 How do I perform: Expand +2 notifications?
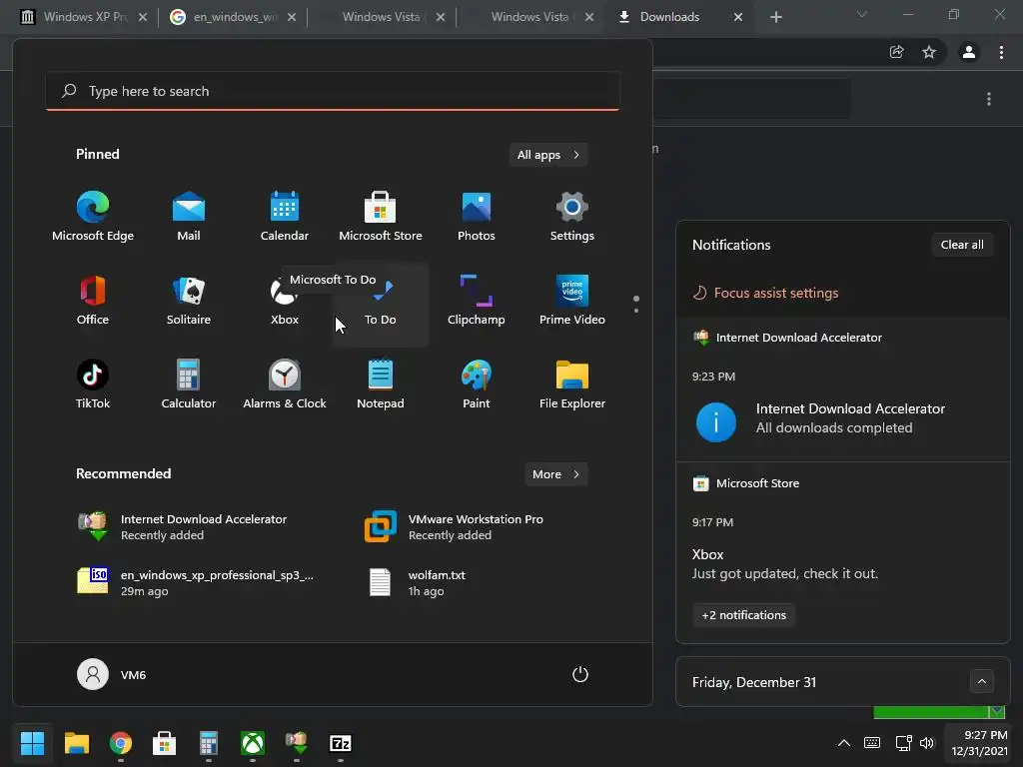click(743, 615)
